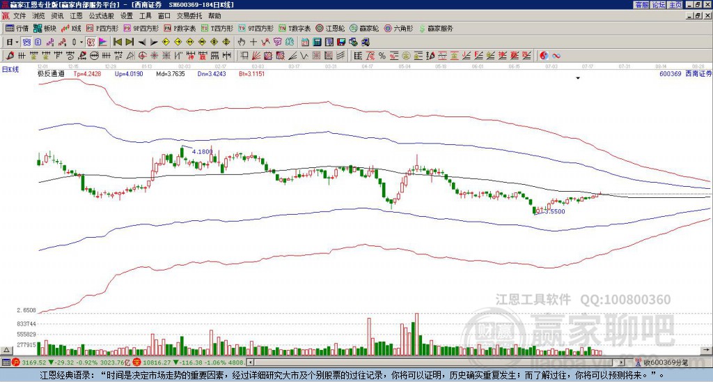Launch the 江恩轮 Gann wheel
Image resolution: width=713 pixels, height=382 pixels.
tap(330, 28)
